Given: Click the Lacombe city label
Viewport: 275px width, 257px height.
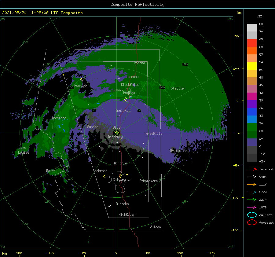Looking at the screenshot, I should [x=132, y=77].
